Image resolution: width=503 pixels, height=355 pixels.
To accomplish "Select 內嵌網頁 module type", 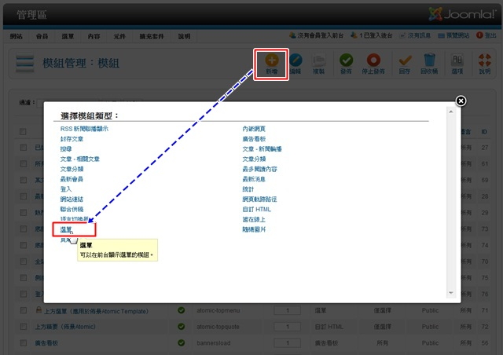I will point(254,129).
